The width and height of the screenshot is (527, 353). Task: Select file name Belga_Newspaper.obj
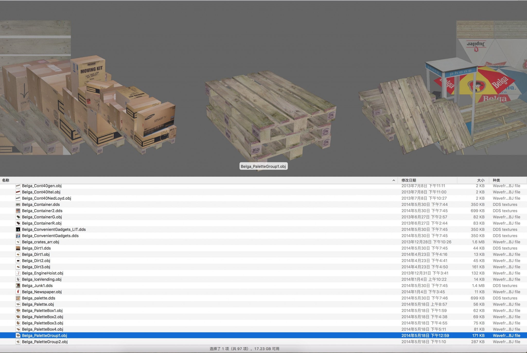click(x=42, y=292)
